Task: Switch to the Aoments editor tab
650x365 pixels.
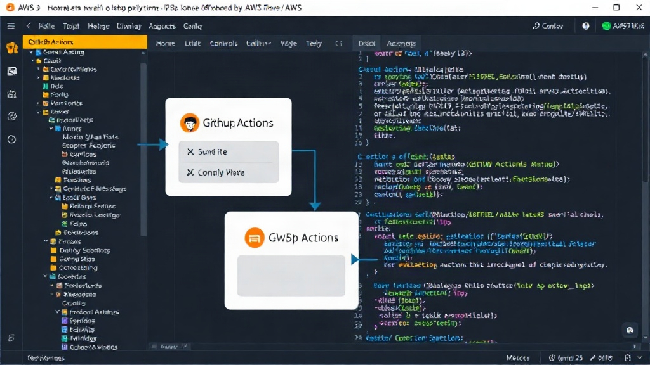Action: click(x=401, y=43)
